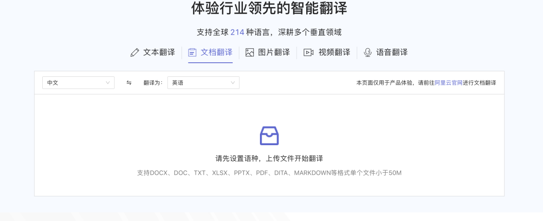This screenshot has height=221, width=543.
Task: Open the 阿里云官网 link
Action: click(x=448, y=83)
